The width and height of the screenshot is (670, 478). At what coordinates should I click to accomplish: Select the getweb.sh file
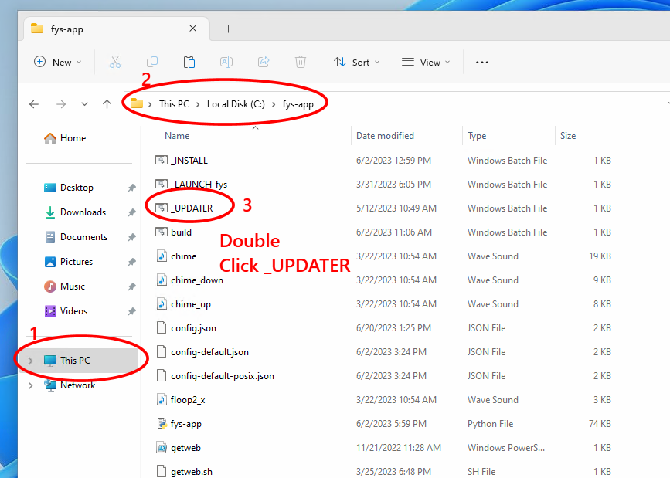[x=192, y=472]
